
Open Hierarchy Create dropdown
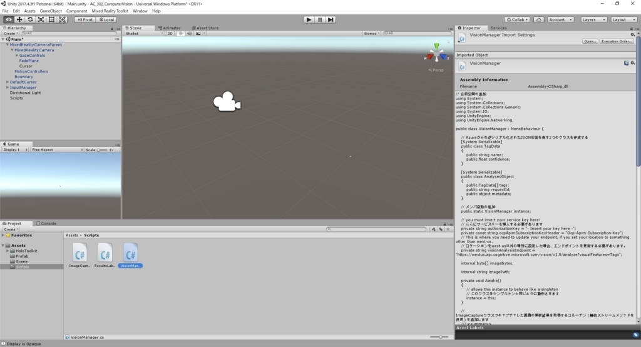pos(11,34)
